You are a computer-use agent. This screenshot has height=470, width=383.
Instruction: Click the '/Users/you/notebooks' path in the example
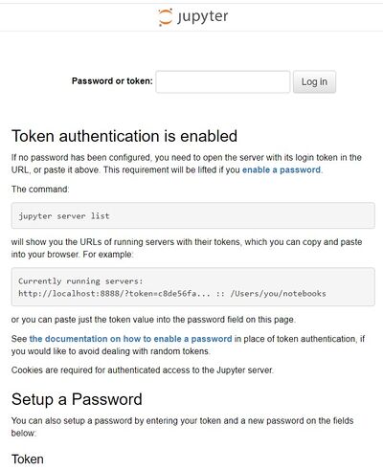click(x=278, y=294)
